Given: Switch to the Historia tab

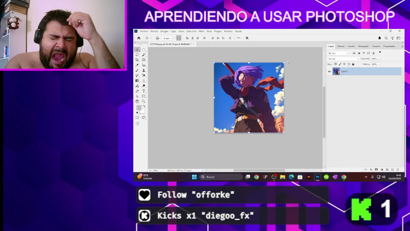Looking at the screenshot, I should [x=341, y=46].
